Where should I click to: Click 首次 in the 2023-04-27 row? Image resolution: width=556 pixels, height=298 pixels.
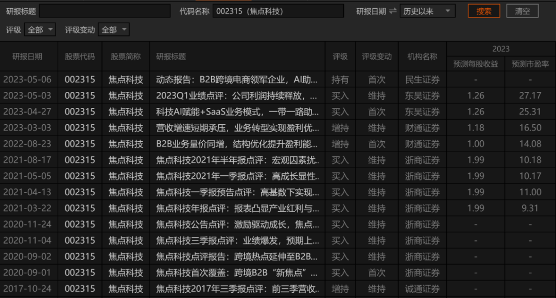[x=376, y=112]
